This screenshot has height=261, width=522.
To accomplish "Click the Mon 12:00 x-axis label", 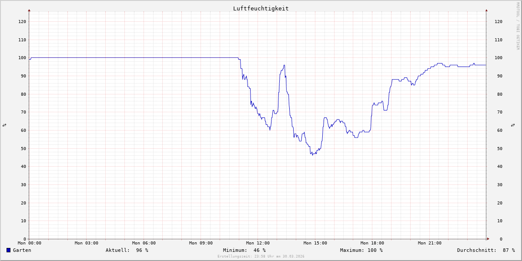I will coord(258,243).
